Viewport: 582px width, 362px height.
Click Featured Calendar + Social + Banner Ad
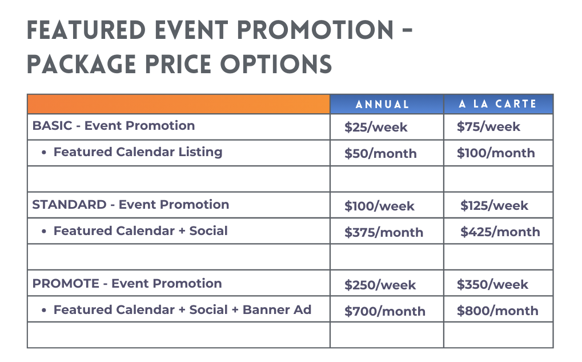coord(182,310)
